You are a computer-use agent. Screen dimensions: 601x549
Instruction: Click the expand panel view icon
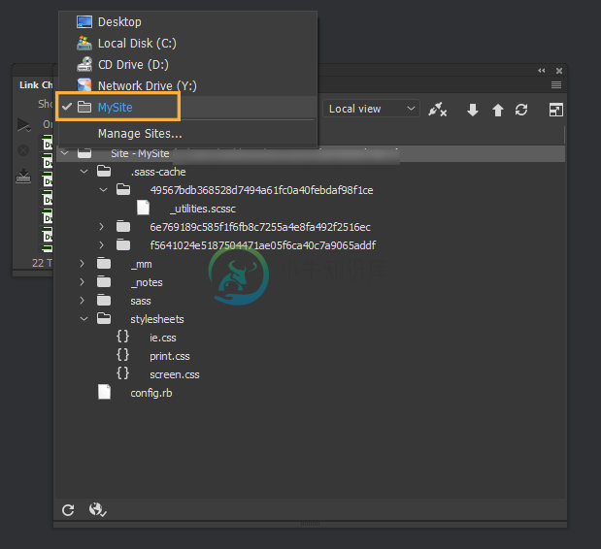coord(555,110)
